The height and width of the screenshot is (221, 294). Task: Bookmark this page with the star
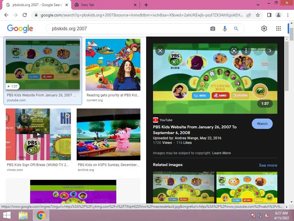258,15
